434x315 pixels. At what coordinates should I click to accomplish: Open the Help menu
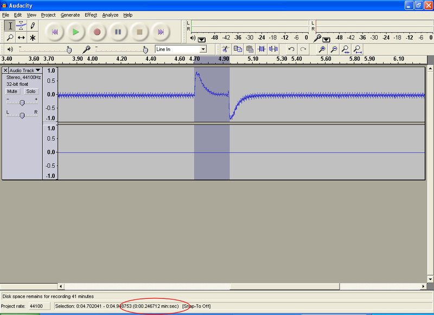point(127,15)
